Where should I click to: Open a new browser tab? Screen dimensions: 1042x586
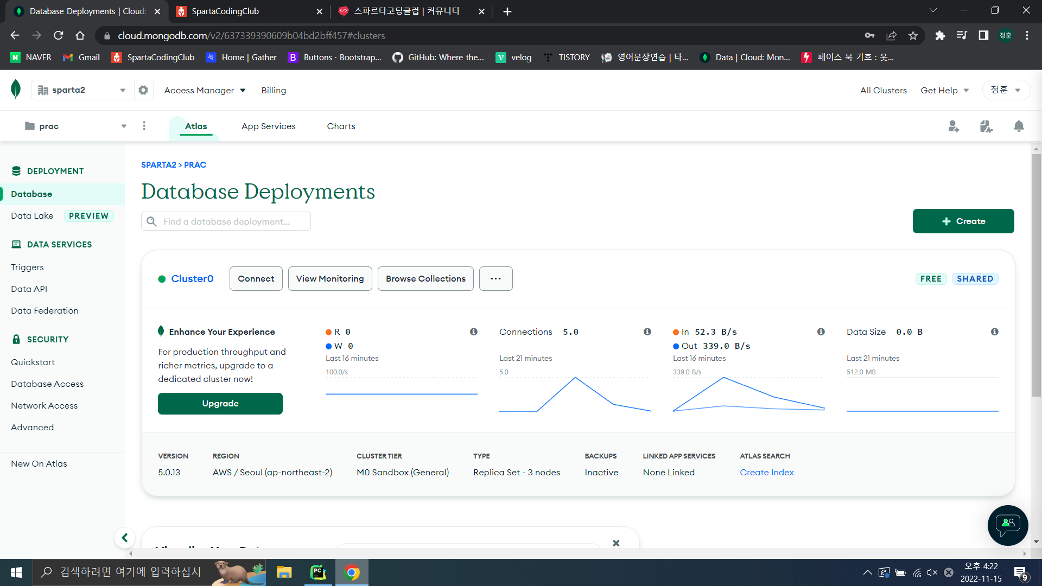507,11
